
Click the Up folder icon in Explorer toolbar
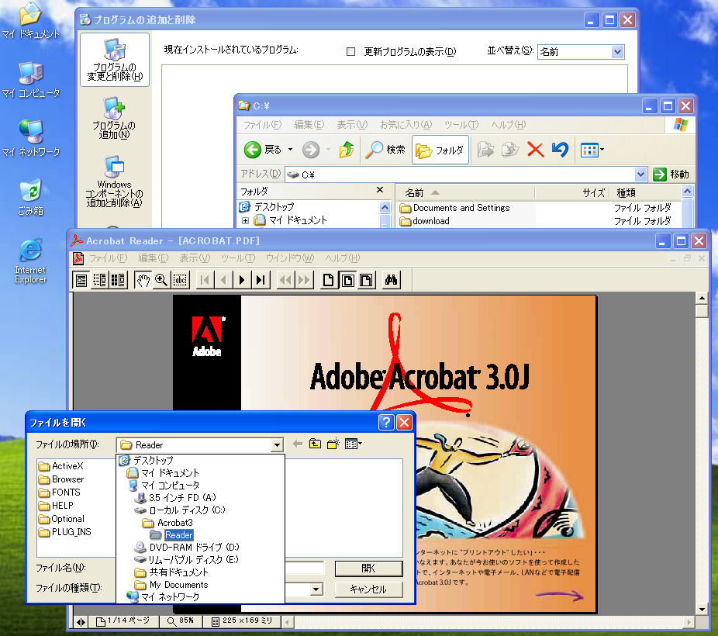pos(347,150)
